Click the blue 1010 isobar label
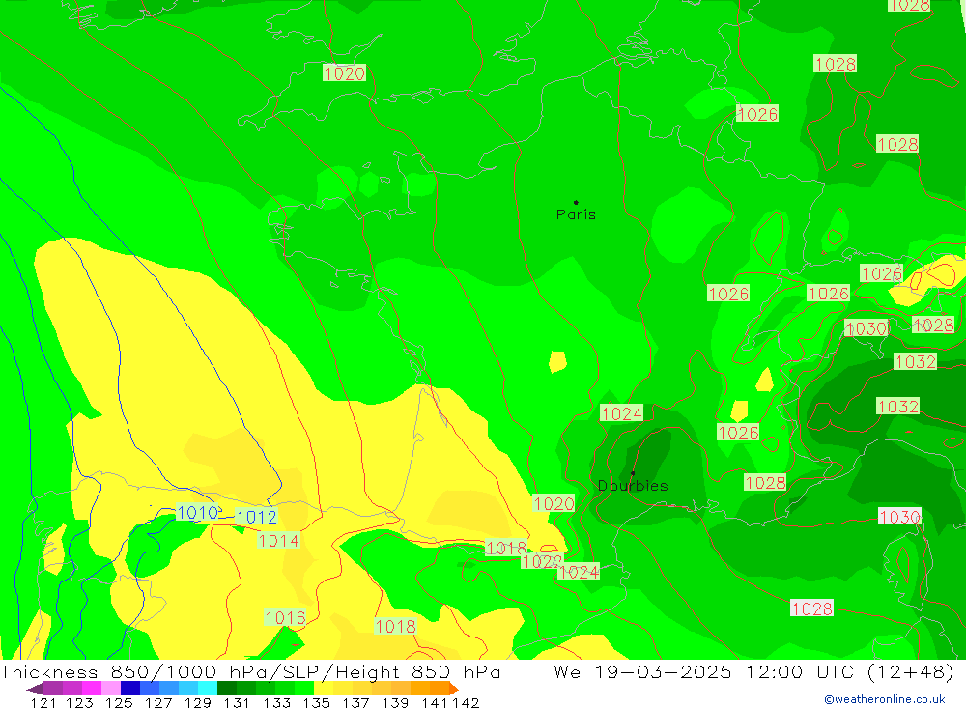 (197, 512)
